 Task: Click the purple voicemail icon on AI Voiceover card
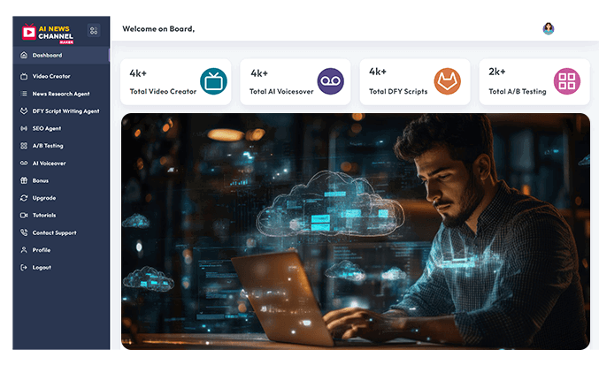(329, 81)
